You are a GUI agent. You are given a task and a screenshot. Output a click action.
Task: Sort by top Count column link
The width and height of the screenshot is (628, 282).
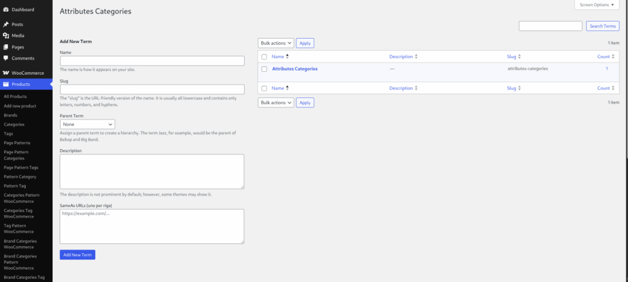click(603, 57)
